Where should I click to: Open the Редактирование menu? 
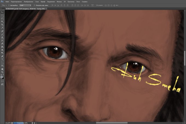pos(16,2)
